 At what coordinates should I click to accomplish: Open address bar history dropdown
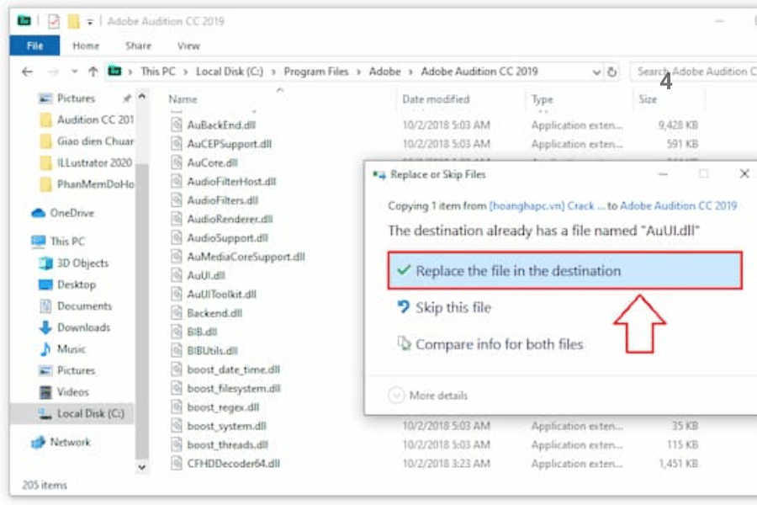click(596, 72)
